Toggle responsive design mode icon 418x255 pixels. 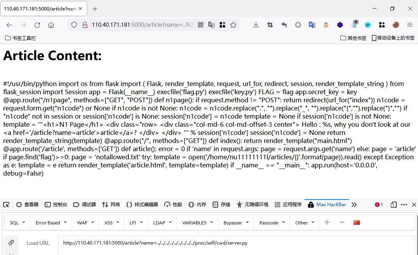[394, 205]
